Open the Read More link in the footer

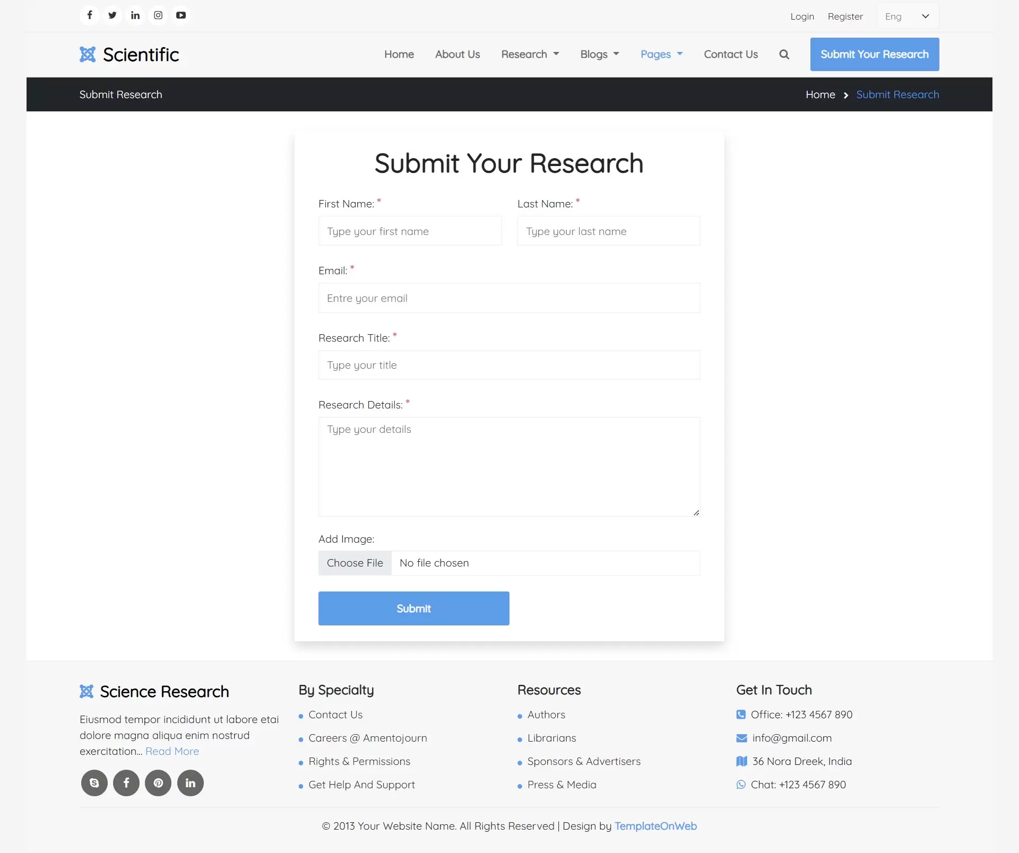[172, 751]
